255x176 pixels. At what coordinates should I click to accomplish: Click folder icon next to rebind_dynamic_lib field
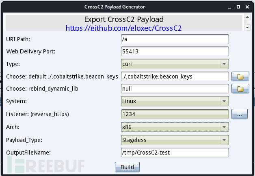tap(240, 89)
